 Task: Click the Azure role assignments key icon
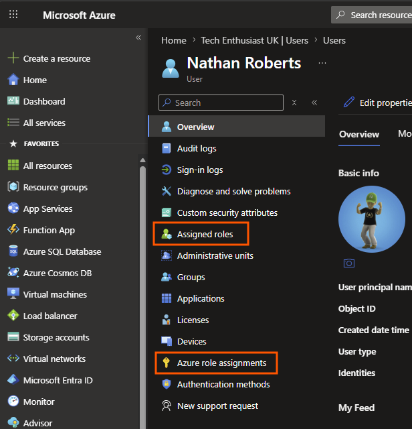tap(166, 363)
